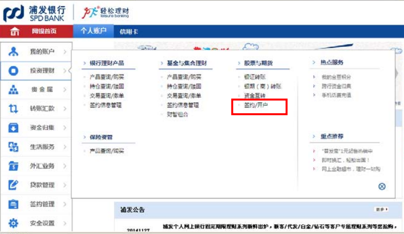Image resolution: width=404 pixels, height=234 pixels.
Task: Click the 贵金属 pyramid icon in sidebar
Action: [14, 90]
